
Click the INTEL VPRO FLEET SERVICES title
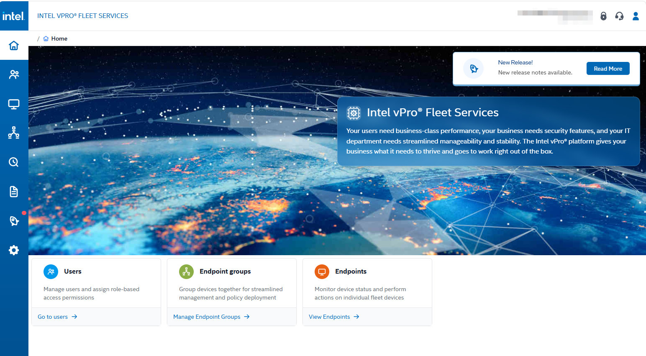[x=83, y=16]
